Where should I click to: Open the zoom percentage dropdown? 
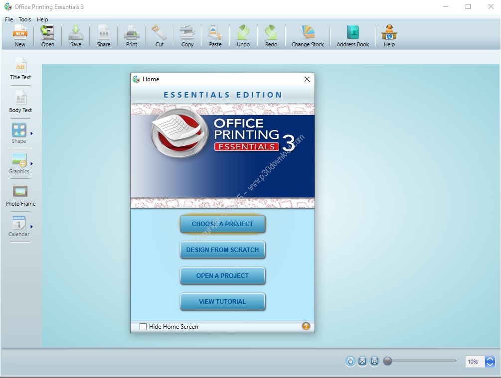click(x=490, y=362)
